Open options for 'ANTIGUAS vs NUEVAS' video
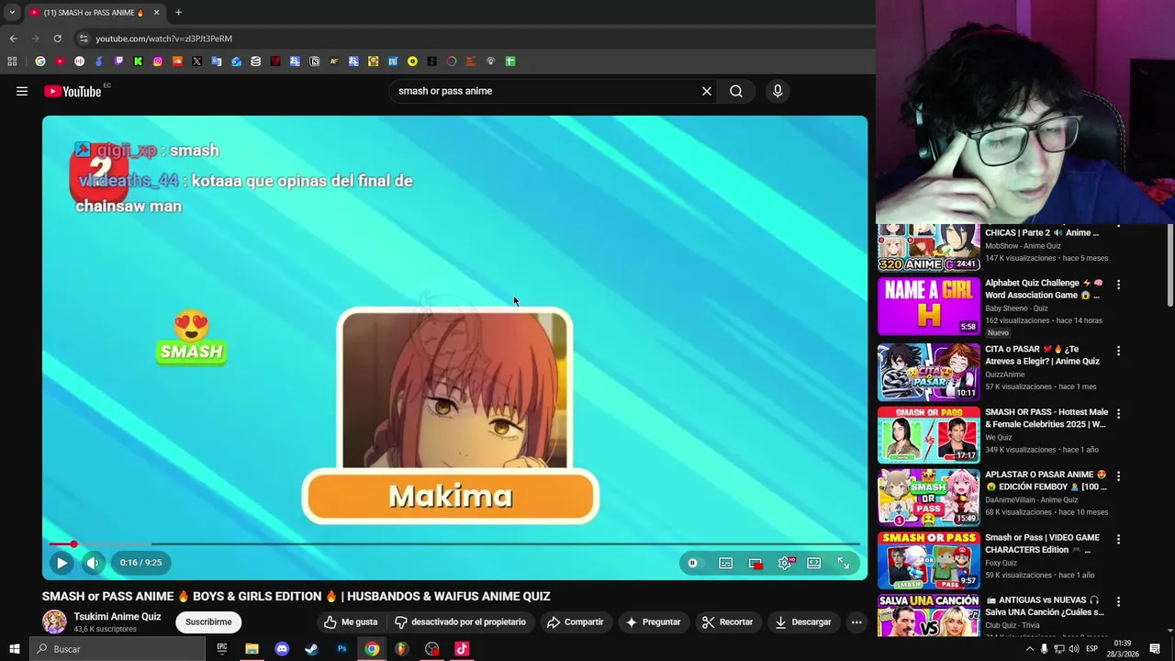 (x=1118, y=602)
